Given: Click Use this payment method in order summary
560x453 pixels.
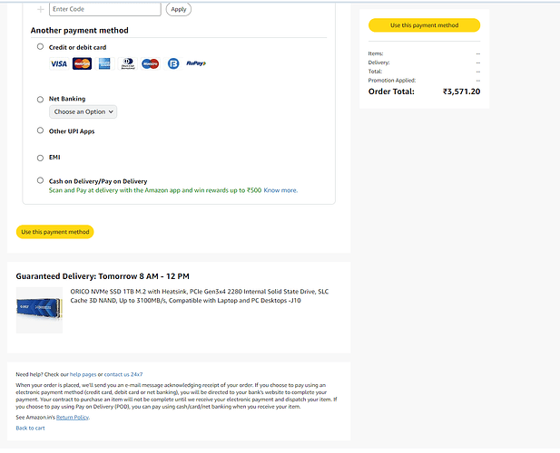Looking at the screenshot, I should [424, 25].
